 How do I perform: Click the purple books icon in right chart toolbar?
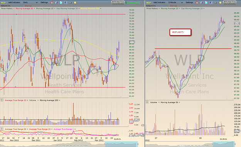tap(202, 2)
